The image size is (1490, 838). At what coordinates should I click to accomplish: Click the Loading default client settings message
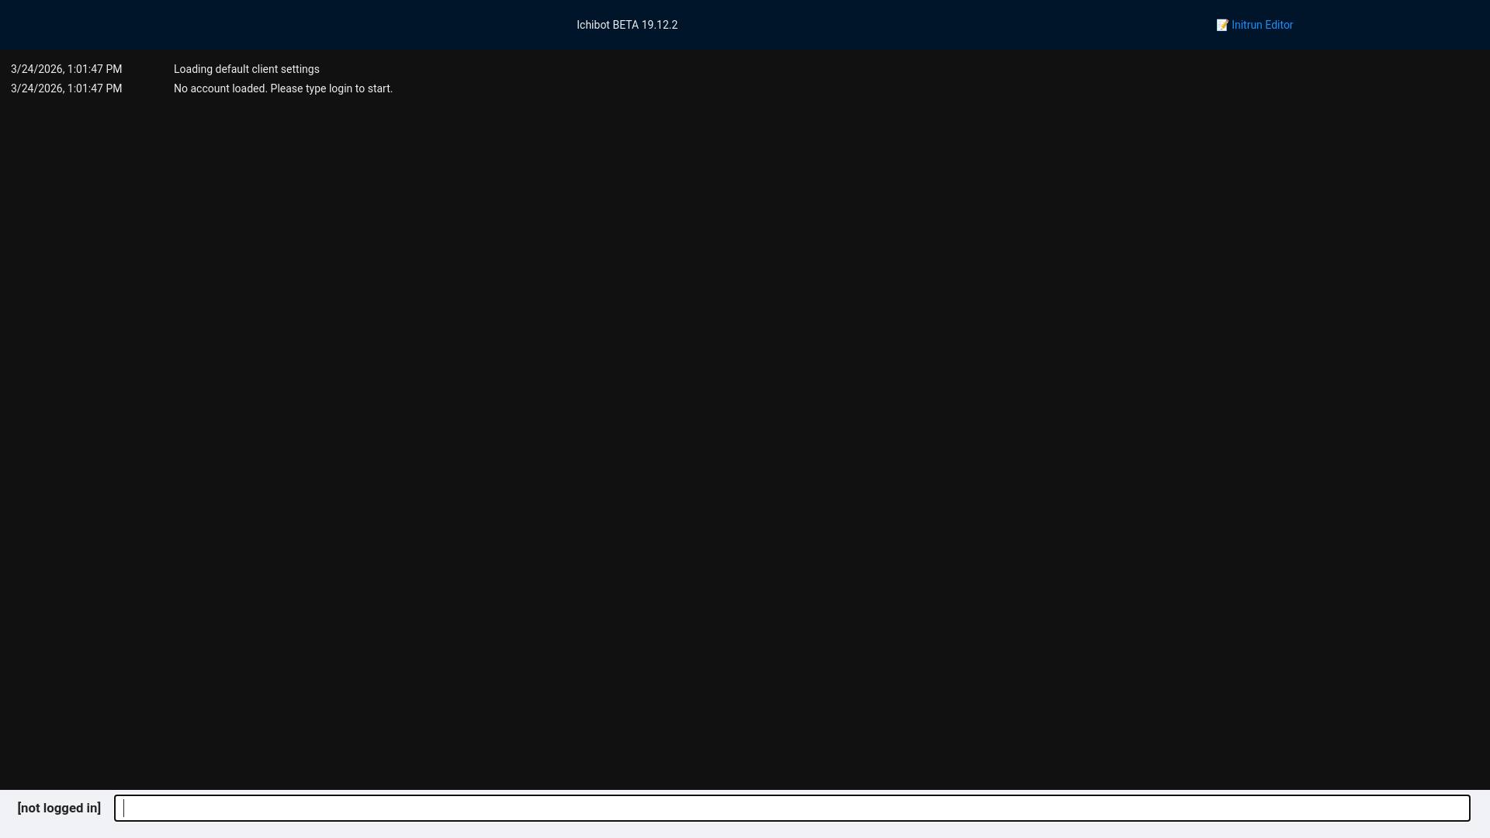pos(246,69)
